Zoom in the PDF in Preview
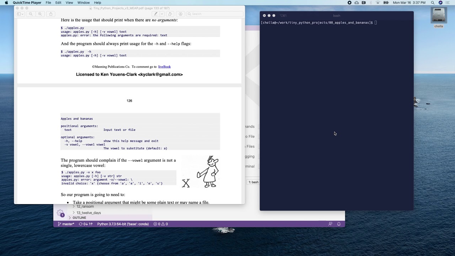455x256 pixels. coord(40,14)
